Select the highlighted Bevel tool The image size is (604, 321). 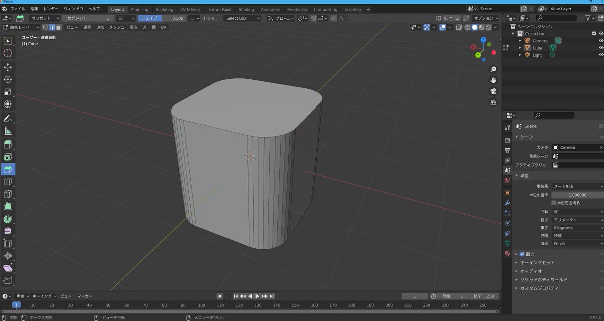click(8, 169)
